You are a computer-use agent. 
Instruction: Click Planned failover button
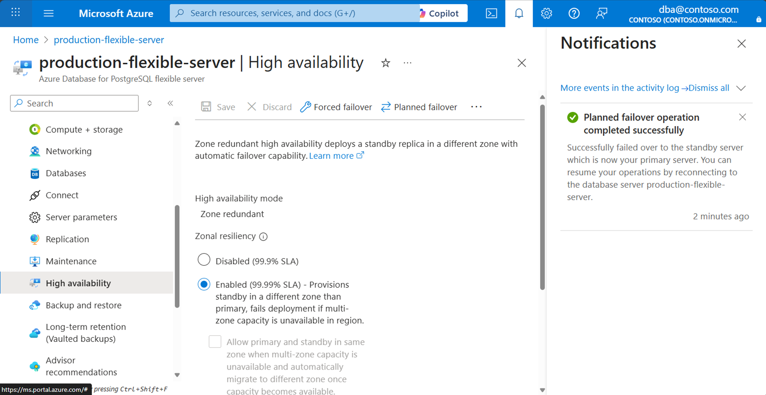point(419,107)
